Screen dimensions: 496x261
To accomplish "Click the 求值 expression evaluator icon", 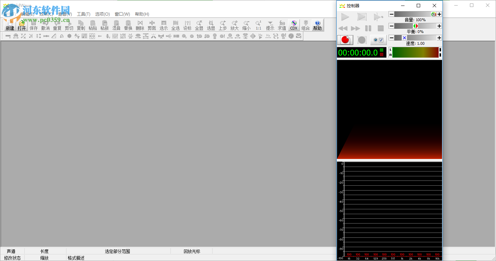I will coord(282,25).
